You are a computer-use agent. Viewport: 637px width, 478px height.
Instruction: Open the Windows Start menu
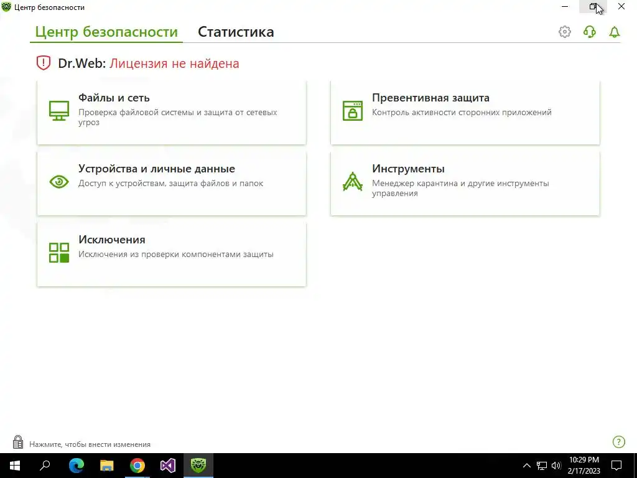15,466
